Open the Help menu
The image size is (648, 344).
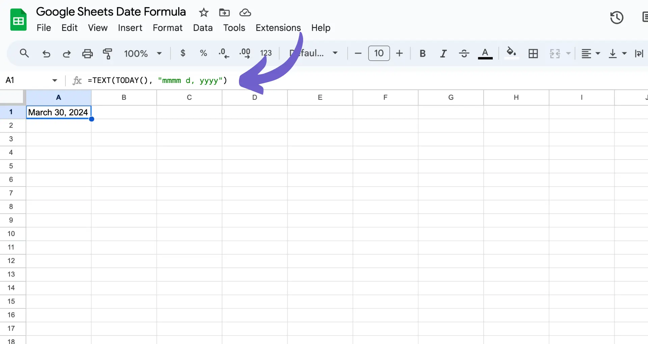(x=321, y=28)
